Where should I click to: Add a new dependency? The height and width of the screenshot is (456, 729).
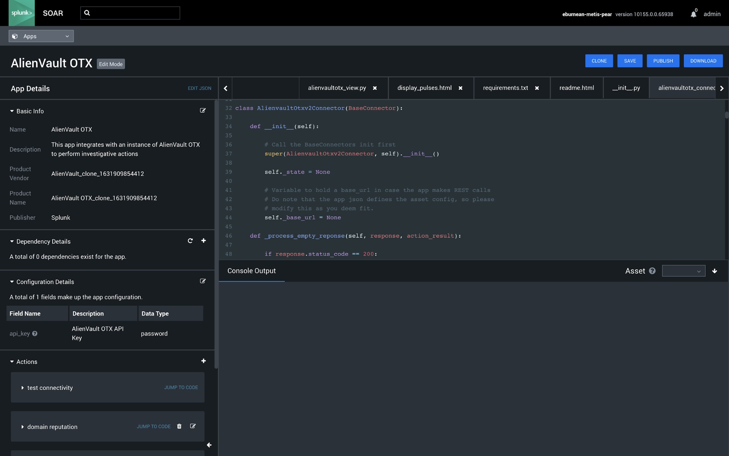(x=203, y=241)
